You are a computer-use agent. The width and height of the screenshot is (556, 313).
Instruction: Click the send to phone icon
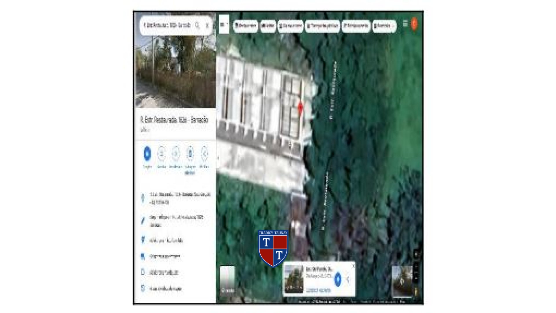tap(190, 154)
